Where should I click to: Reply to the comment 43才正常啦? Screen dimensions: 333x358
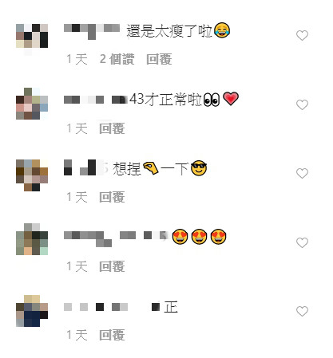pyautogui.click(x=112, y=128)
